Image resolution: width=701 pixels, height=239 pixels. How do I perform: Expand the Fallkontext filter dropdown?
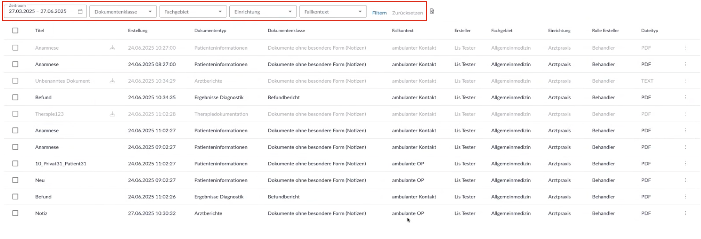[x=333, y=12]
